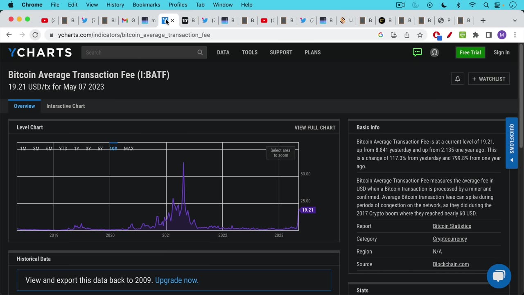
Task: Open the Blockchain.com source link
Action: tap(451, 264)
